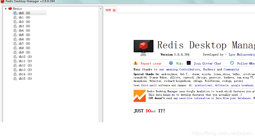Click the Gitter chat icon
The width and height of the screenshot is (255, 139).
tap(189, 63)
